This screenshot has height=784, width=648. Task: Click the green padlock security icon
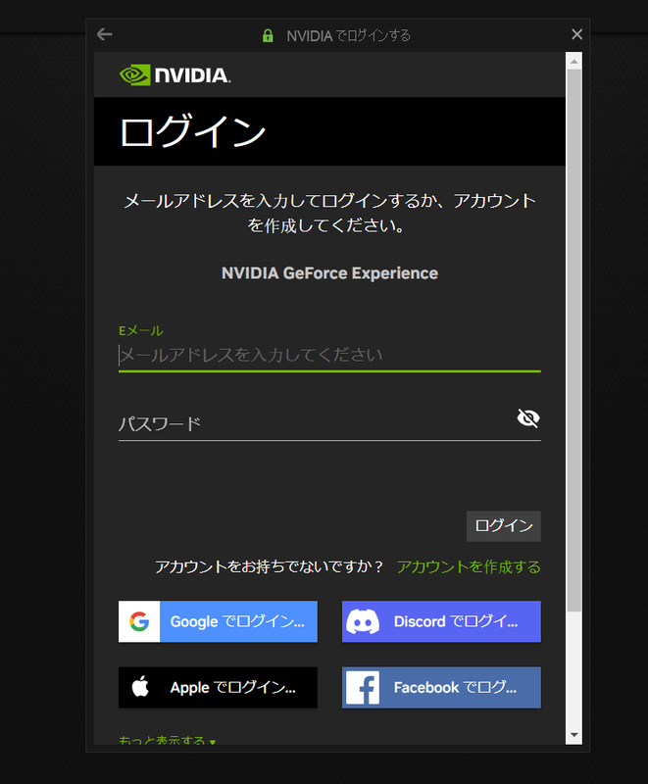(268, 35)
